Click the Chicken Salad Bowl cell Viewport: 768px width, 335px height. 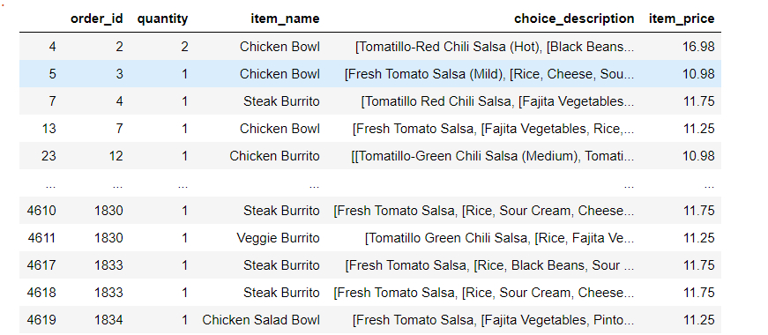click(261, 320)
